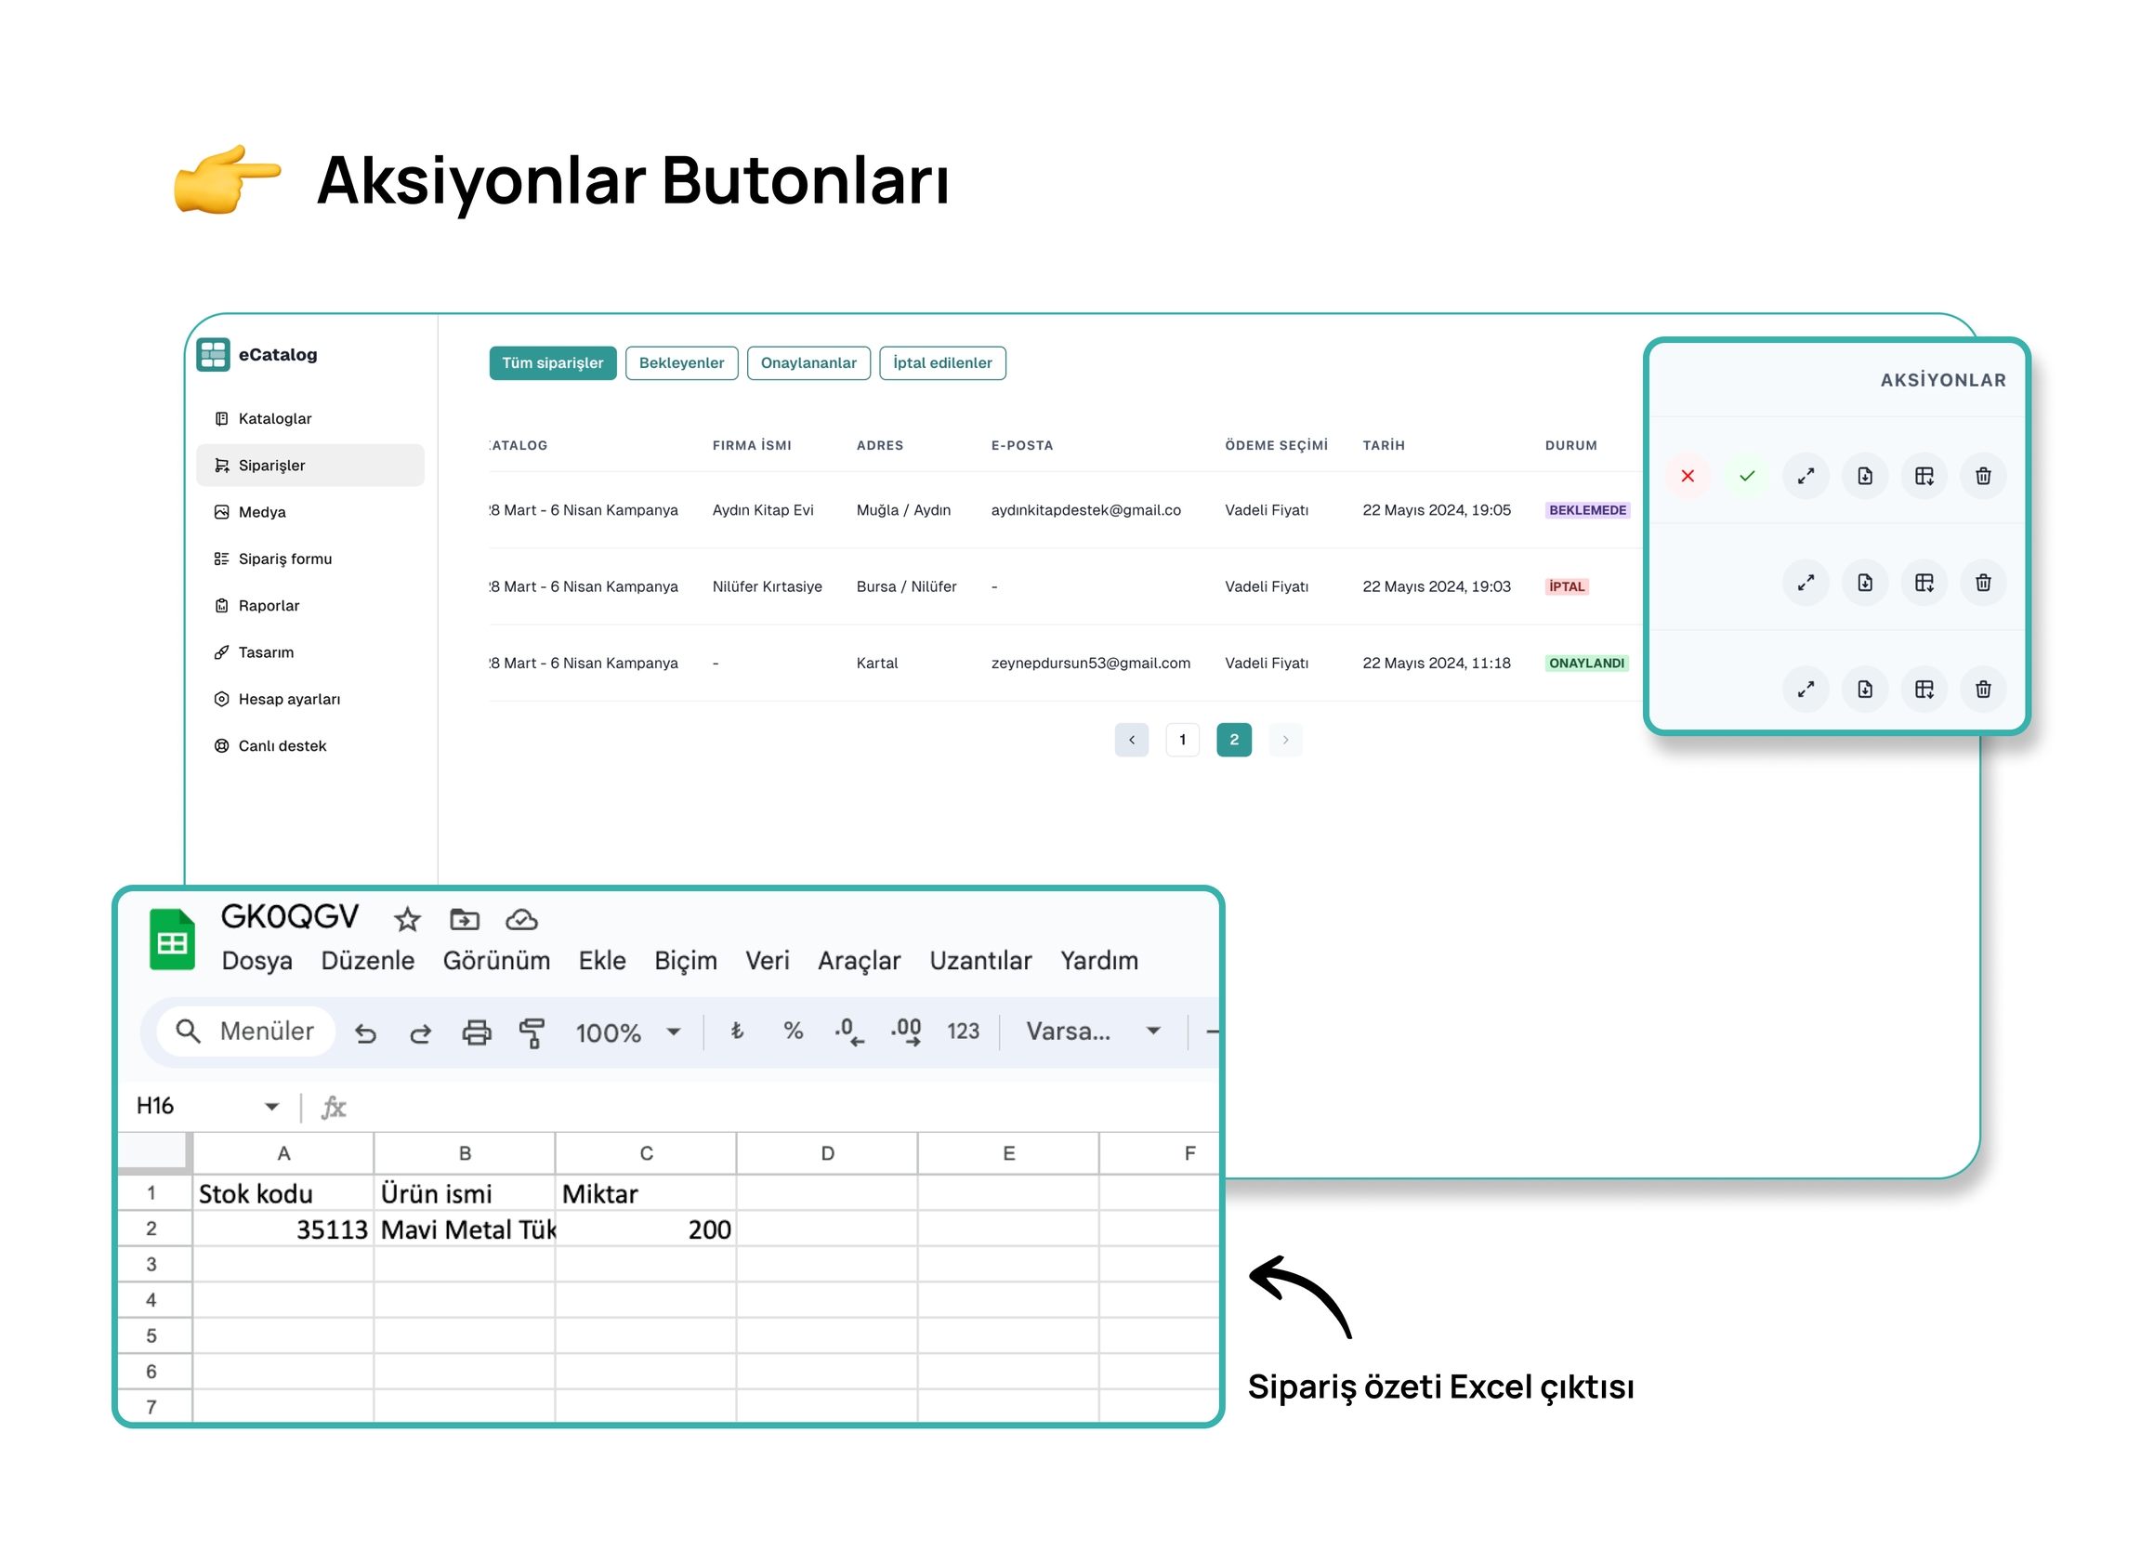
Task: Click the undo arrow in Sheets toolbar
Action: pyautogui.click(x=365, y=1032)
